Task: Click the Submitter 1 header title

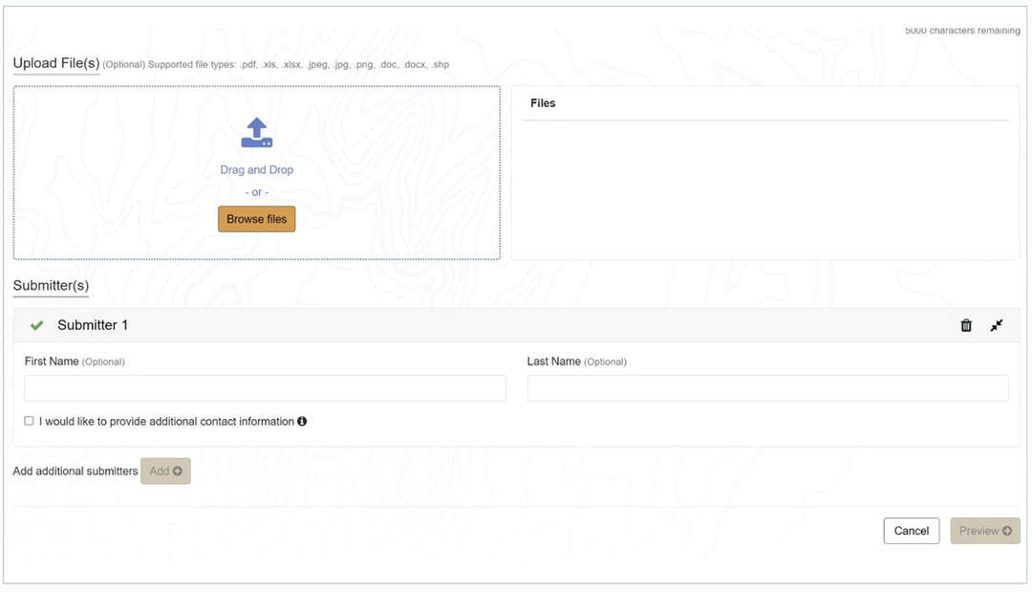Action: coord(93,325)
